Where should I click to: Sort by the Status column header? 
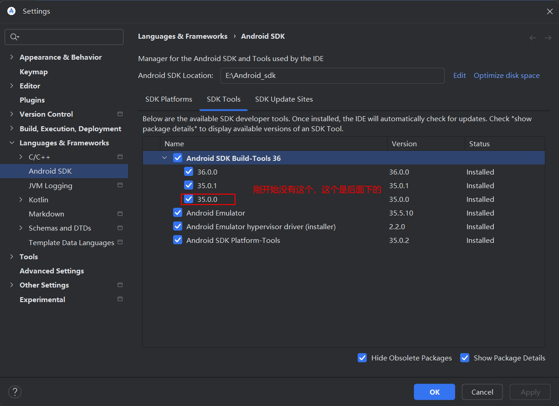[505, 144]
